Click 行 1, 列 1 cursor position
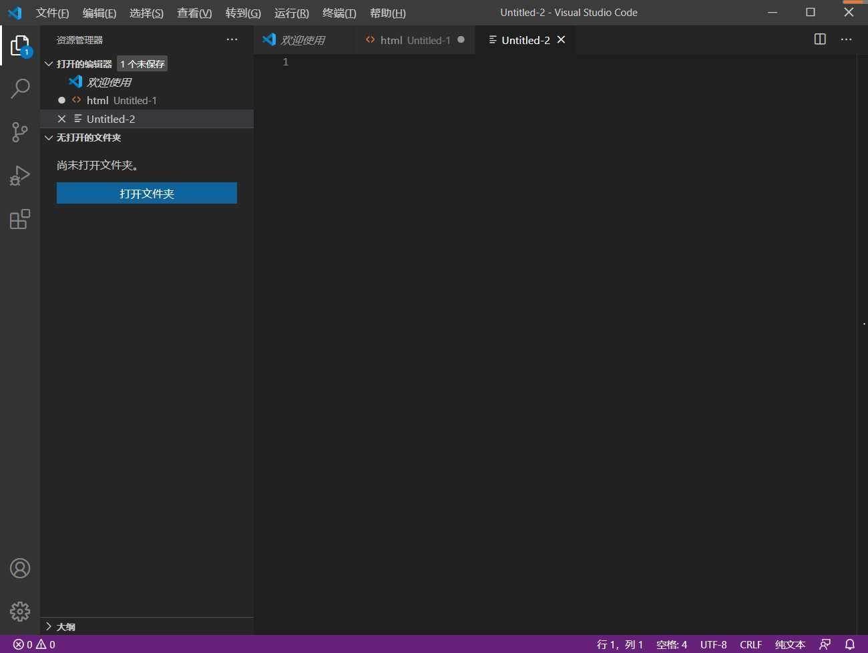868x653 pixels. (x=620, y=644)
